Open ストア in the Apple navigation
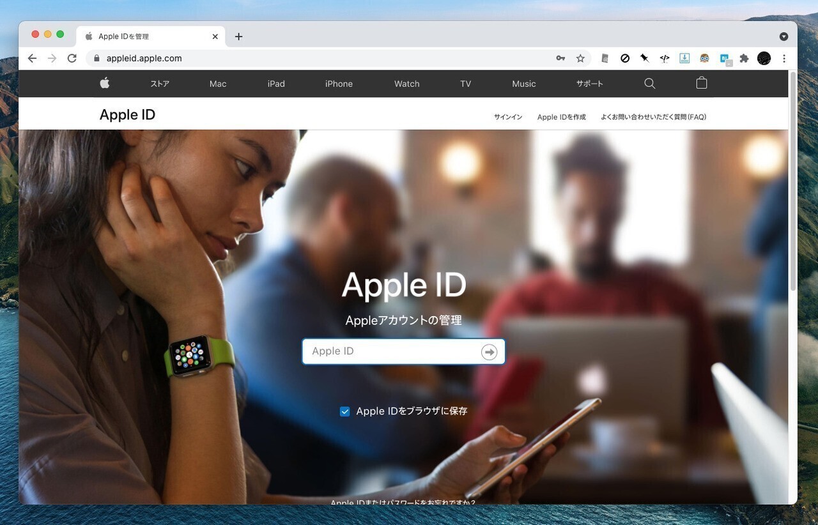The image size is (818, 525). coord(160,84)
